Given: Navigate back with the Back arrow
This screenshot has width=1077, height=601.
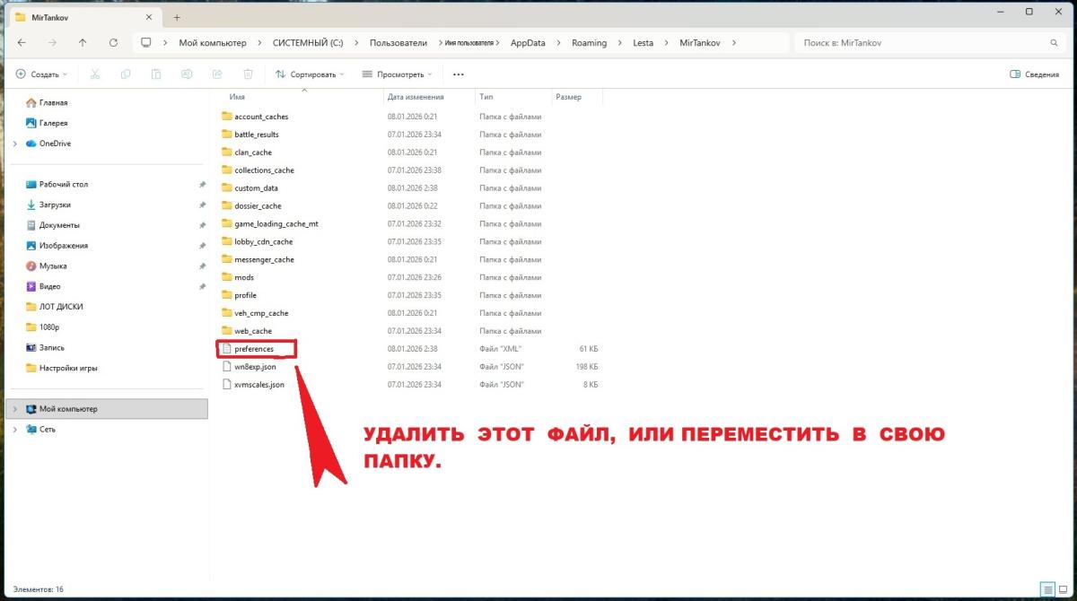Looking at the screenshot, I should [x=22, y=42].
